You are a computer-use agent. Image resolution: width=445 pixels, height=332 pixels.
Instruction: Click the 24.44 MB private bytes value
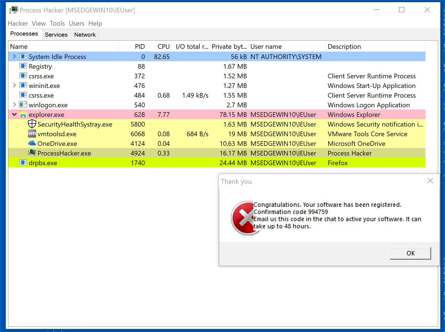[233, 163]
